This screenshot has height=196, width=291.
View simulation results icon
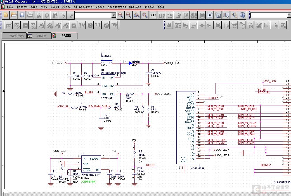tap(34, 25)
